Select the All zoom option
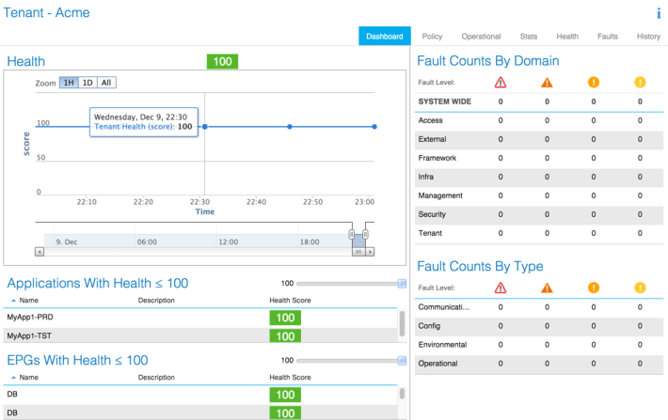 coord(107,83)
